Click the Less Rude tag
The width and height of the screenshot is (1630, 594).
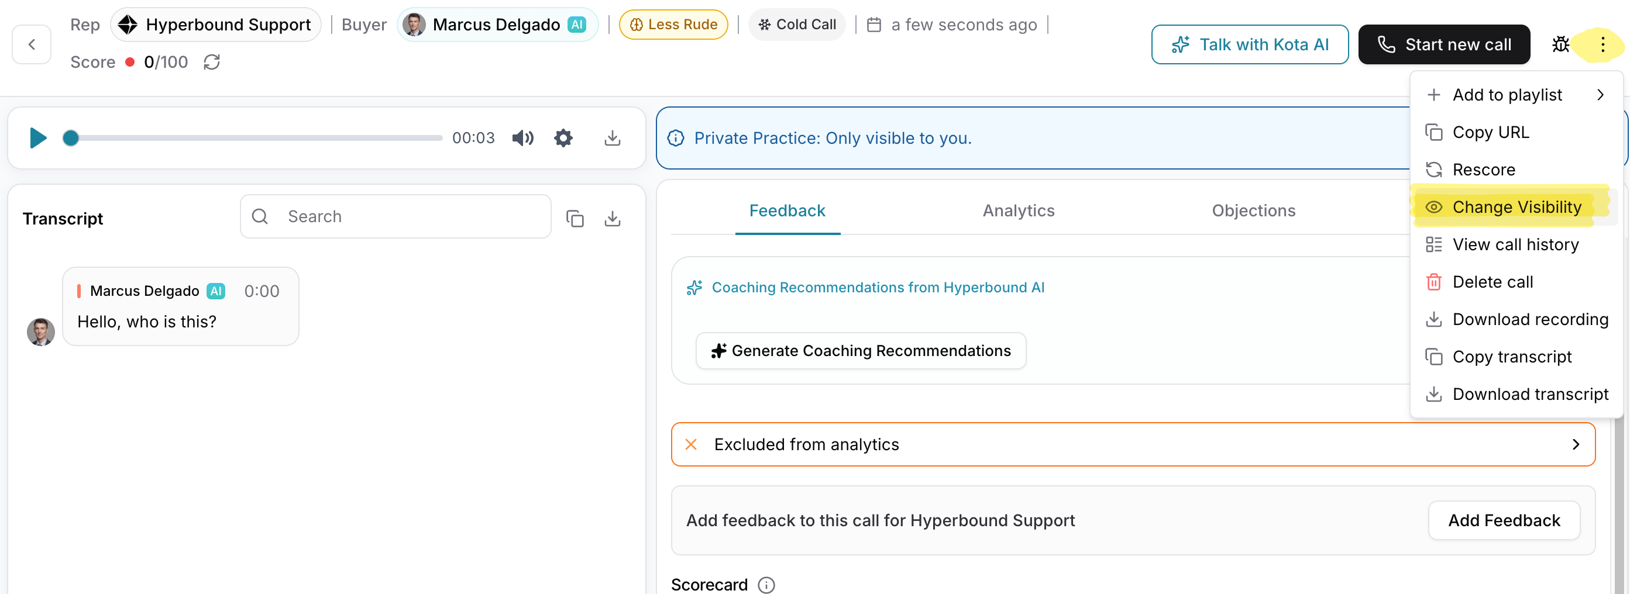673,25
